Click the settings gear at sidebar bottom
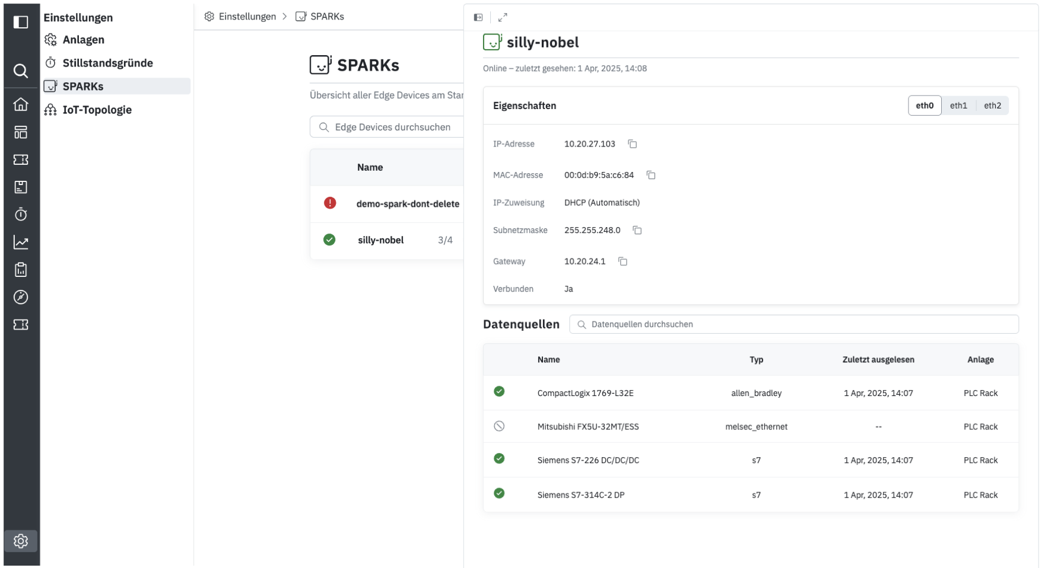Screen dimensions: 1048x568 (x=21, y=541)
